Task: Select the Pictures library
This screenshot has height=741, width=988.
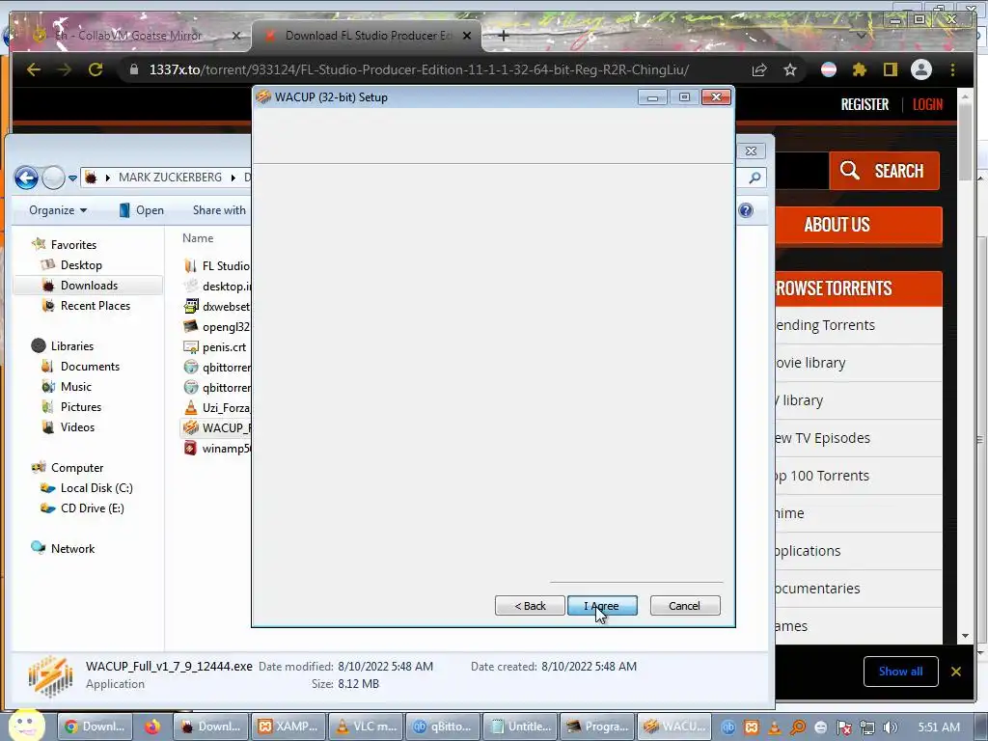Action: tap(81, 407)
